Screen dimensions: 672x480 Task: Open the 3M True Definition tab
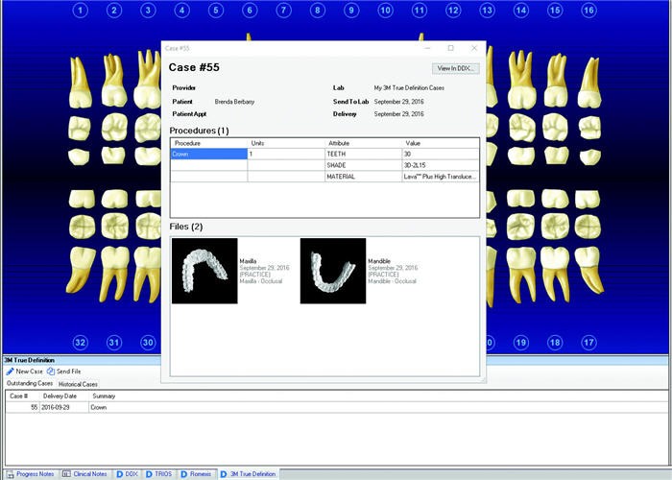(x=248, y=474)
